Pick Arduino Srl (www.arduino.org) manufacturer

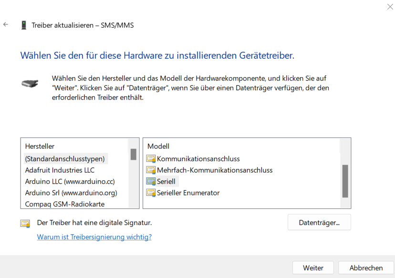71,193
